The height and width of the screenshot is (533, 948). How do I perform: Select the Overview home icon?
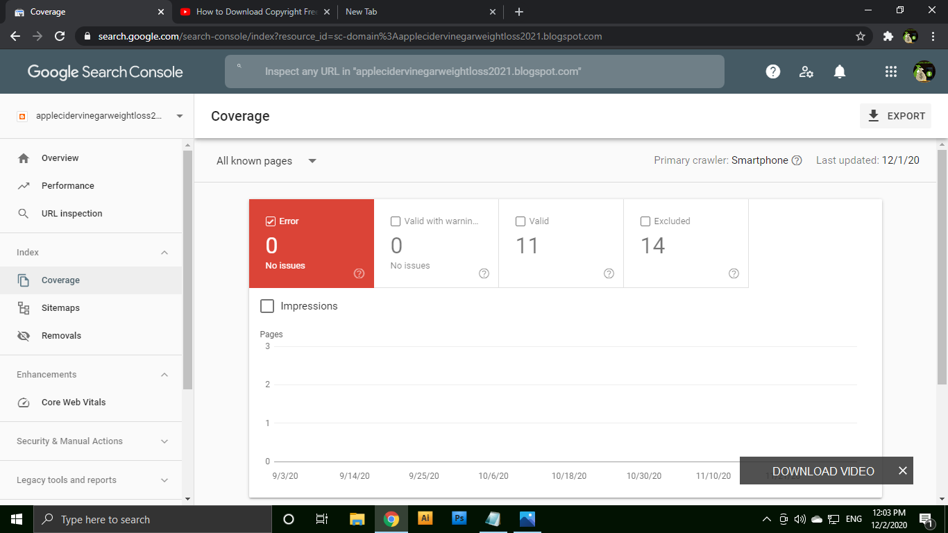23,158
